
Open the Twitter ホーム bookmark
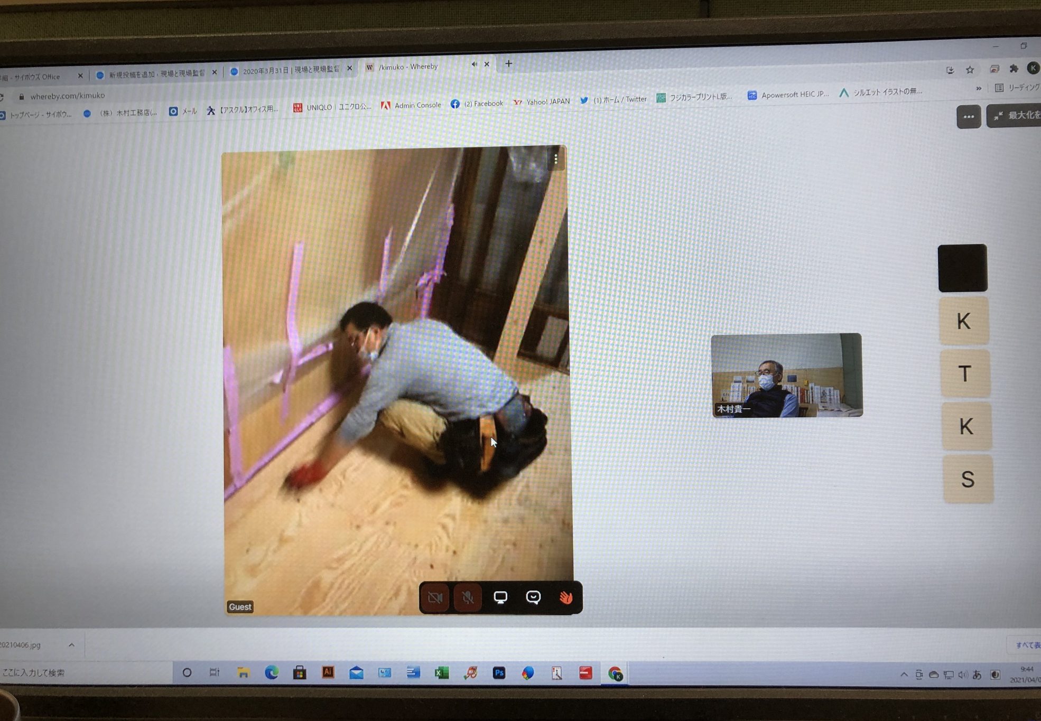point(614,99)
